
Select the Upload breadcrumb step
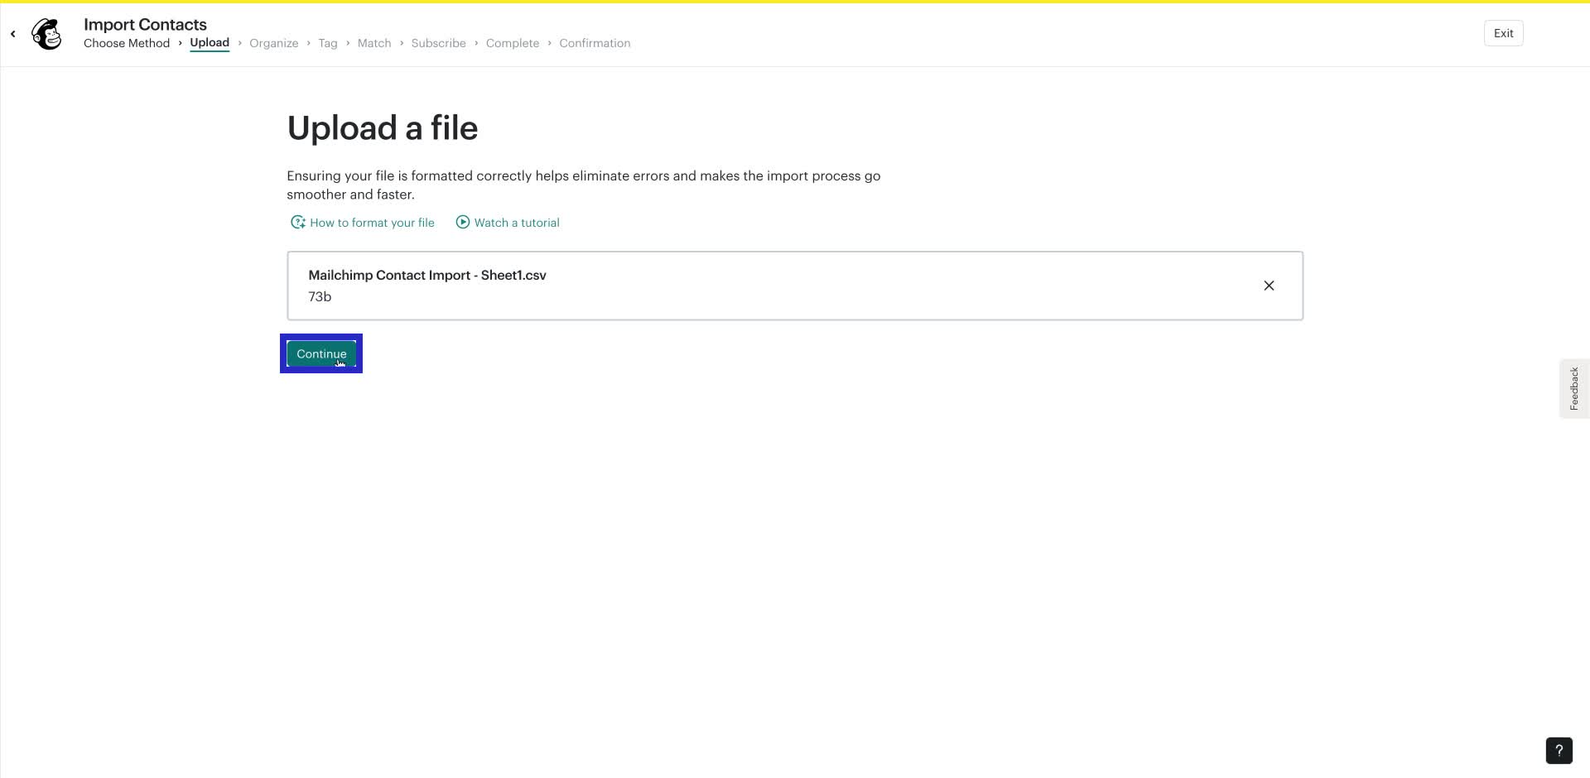pos(210,42)
